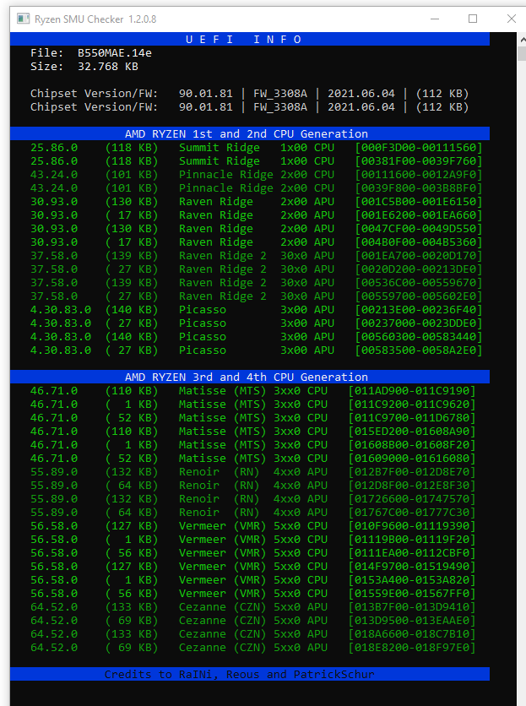
Task: Click the Credits to RaINi, Reous line
Action: click(x=250, y=674)
